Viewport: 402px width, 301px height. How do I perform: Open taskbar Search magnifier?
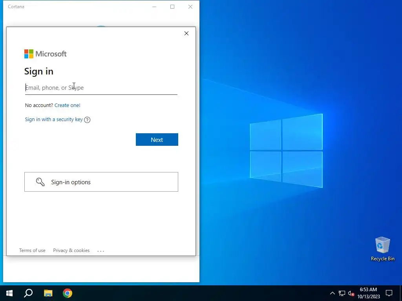pos(28,293)
